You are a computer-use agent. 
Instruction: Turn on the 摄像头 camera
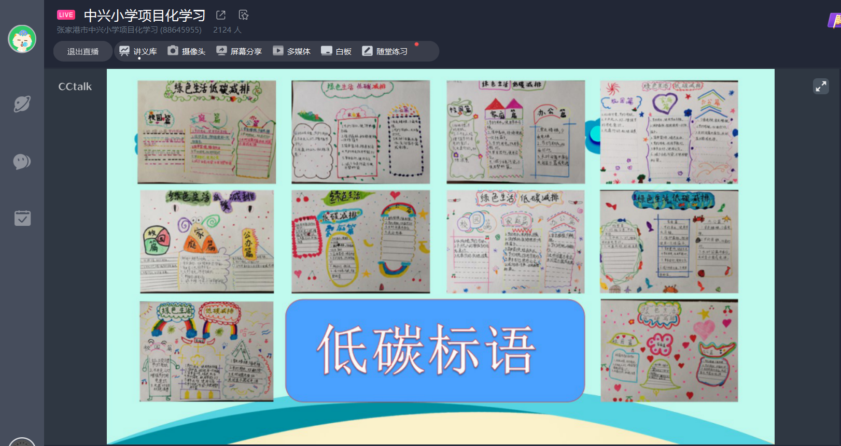(x=187, y=51)
